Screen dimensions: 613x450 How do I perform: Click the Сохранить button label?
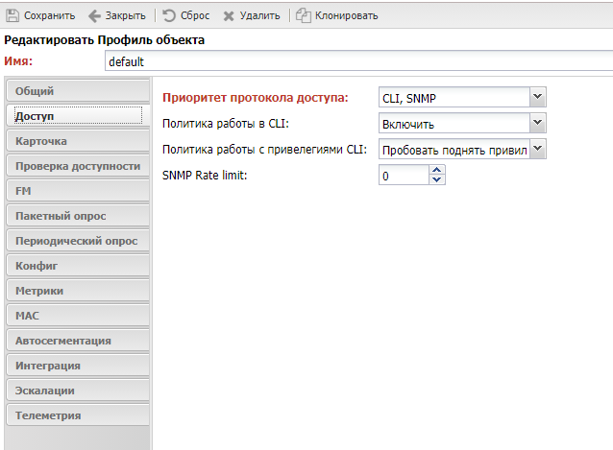pyautogui.click(x=50, y=15)
